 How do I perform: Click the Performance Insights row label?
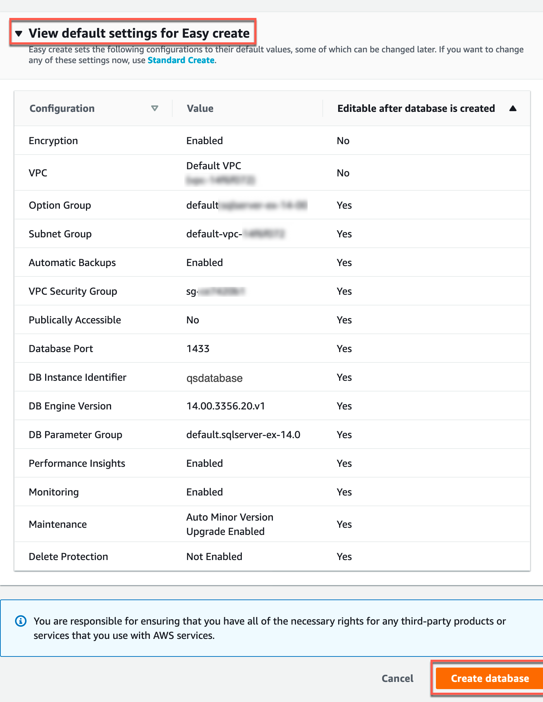[77, 463]
